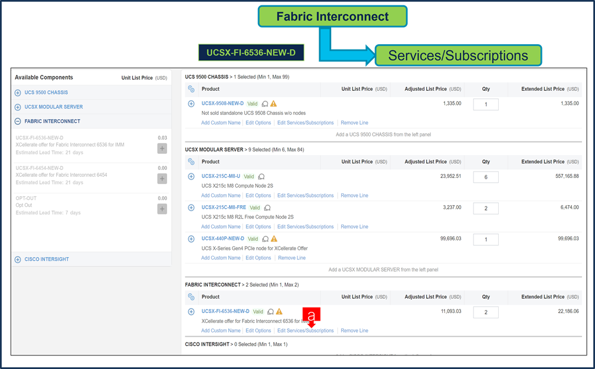595x369 pixels.
Task: Remove Line for UCSX-9508-NEW-D
Action: tap(354, 123)
